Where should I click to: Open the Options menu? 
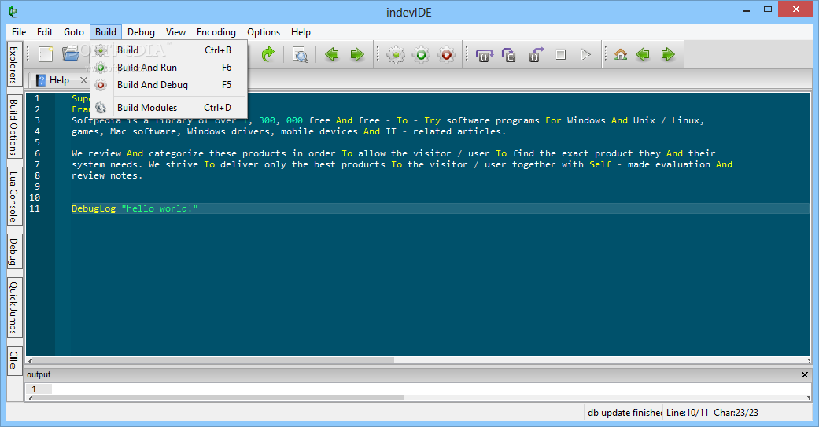click(264, 31)
